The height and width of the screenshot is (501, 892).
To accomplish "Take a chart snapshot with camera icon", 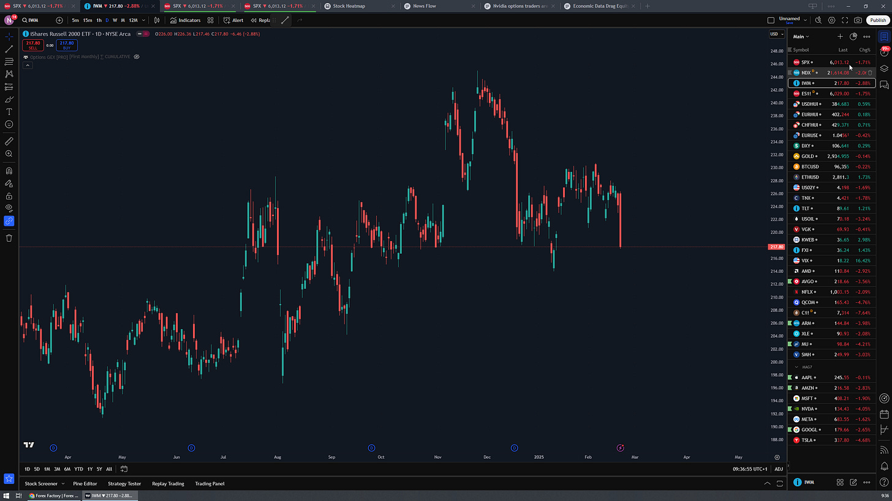I will click(x=858, y=20).
